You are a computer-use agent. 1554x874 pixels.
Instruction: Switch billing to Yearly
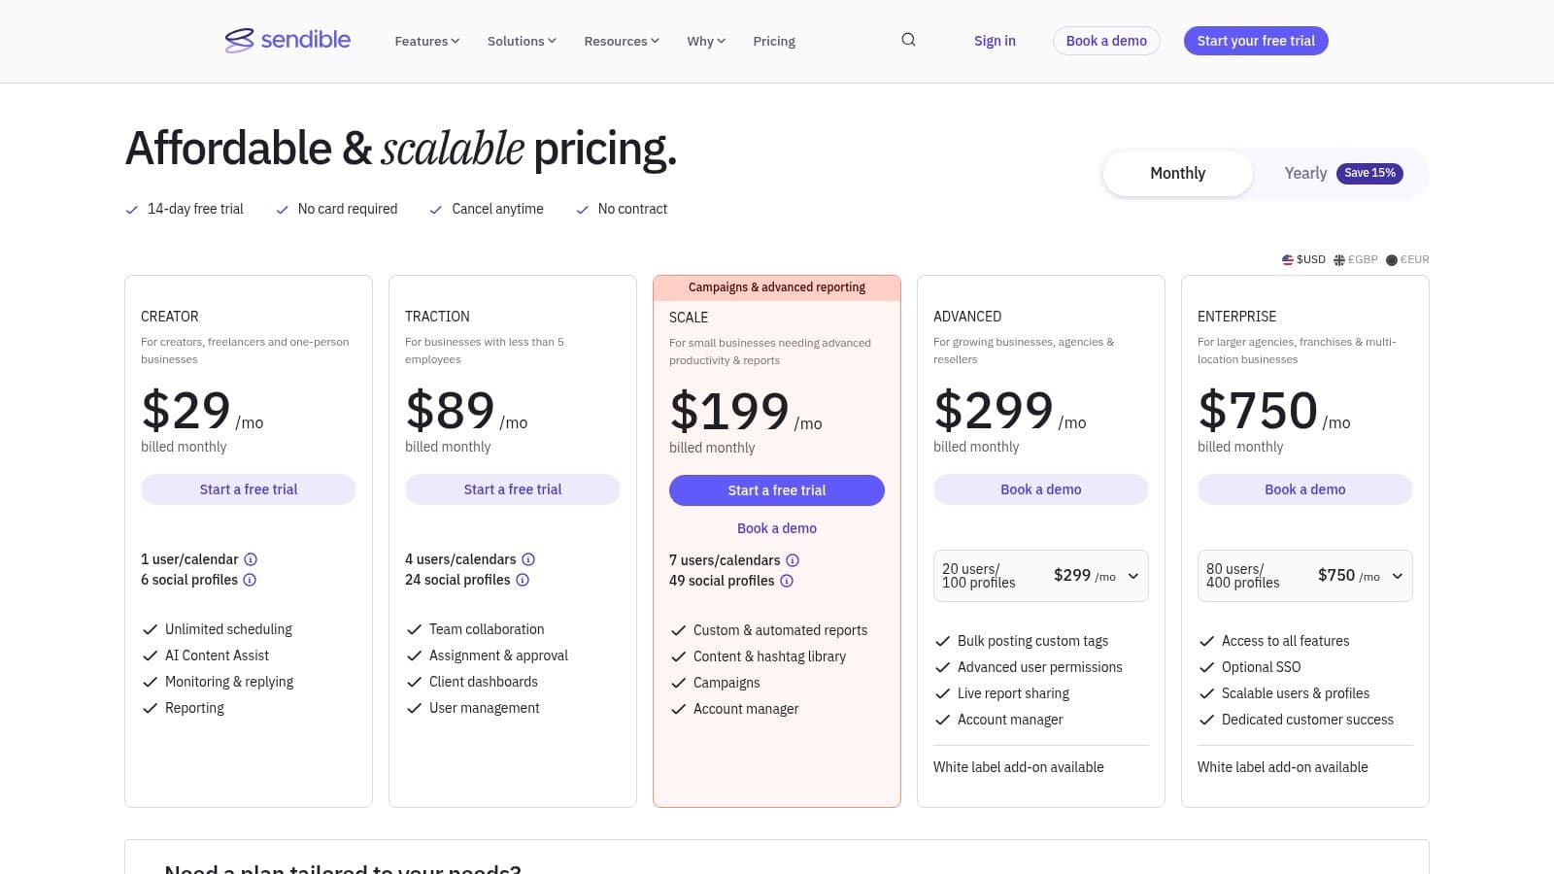(1340, 174)
